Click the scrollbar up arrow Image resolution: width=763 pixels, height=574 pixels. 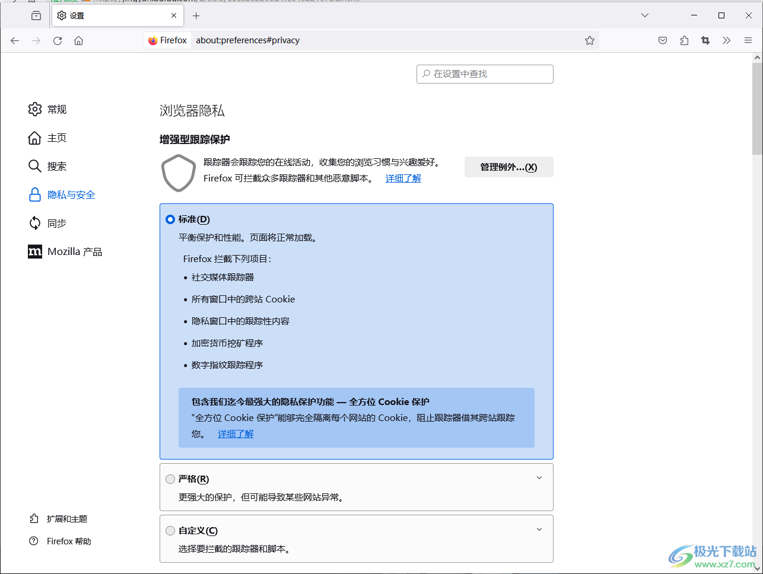click(757, 58)
